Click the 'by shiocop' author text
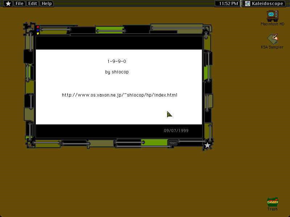The height and width of the screenshot is (217, 290). 117,72
